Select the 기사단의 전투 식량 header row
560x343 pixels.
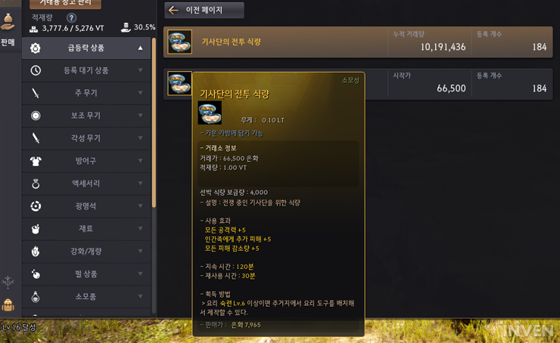coord(358,42)
